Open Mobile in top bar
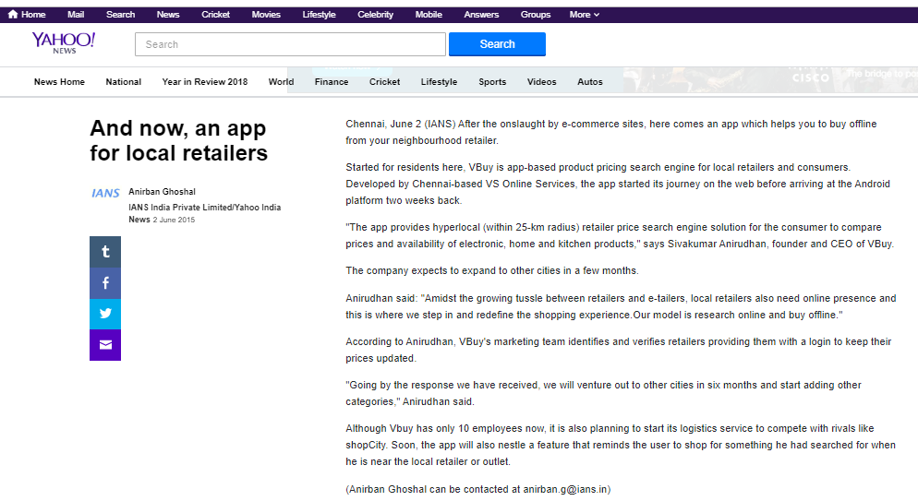The width and height of the screenshot is (918, 501). [429, 15]
